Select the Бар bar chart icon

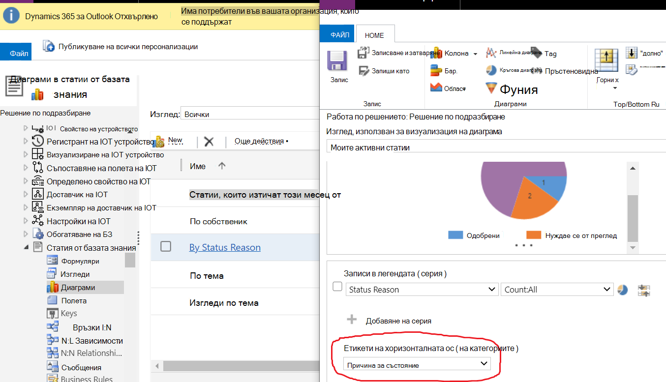click(436, 71)
